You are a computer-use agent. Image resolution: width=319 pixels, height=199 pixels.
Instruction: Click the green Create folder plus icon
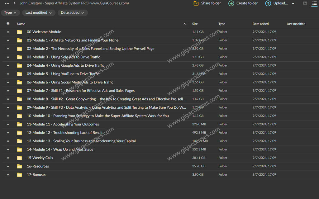[x=231, y=3]
